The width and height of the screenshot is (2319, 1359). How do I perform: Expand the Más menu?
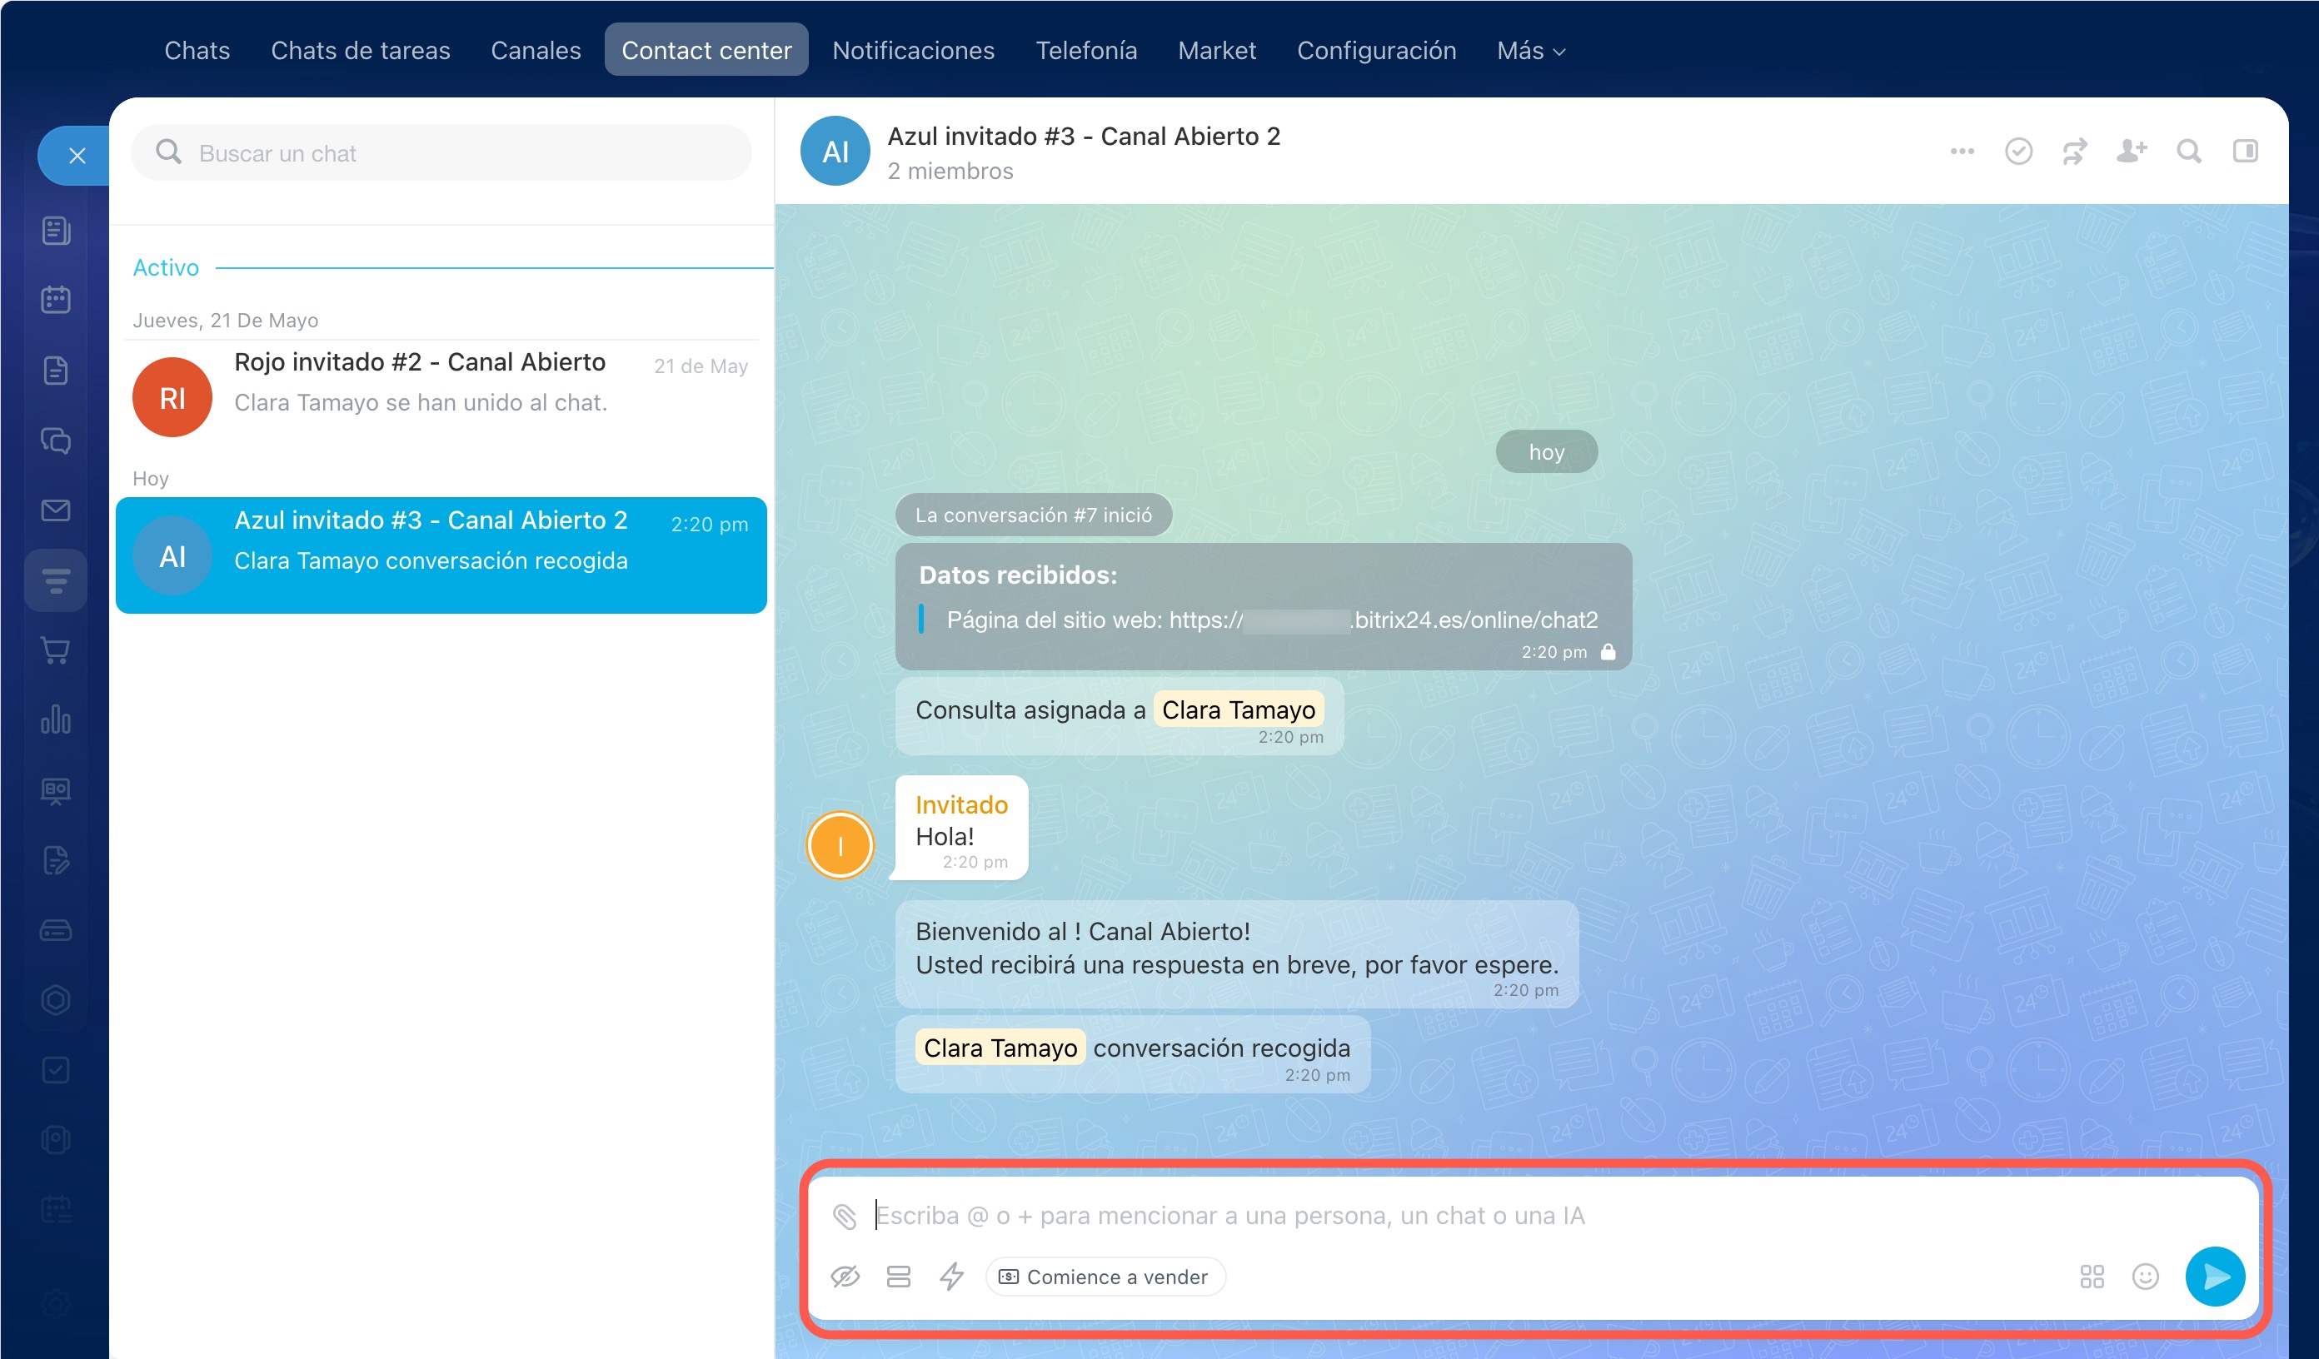1530,51
